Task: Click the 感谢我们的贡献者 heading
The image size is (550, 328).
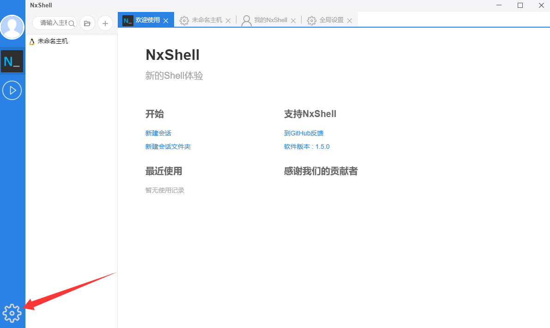Action: 320,171
